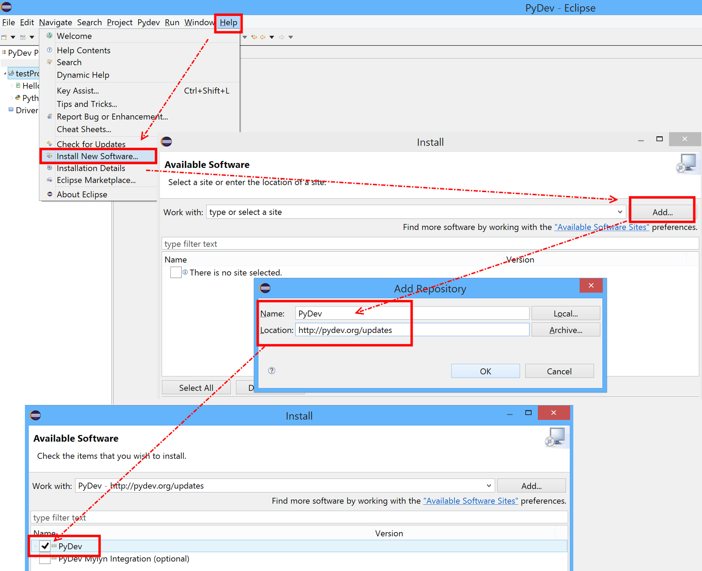The image size is (702, 571).
Task: Click the Check for Updates icon
Action: (50, 143)
